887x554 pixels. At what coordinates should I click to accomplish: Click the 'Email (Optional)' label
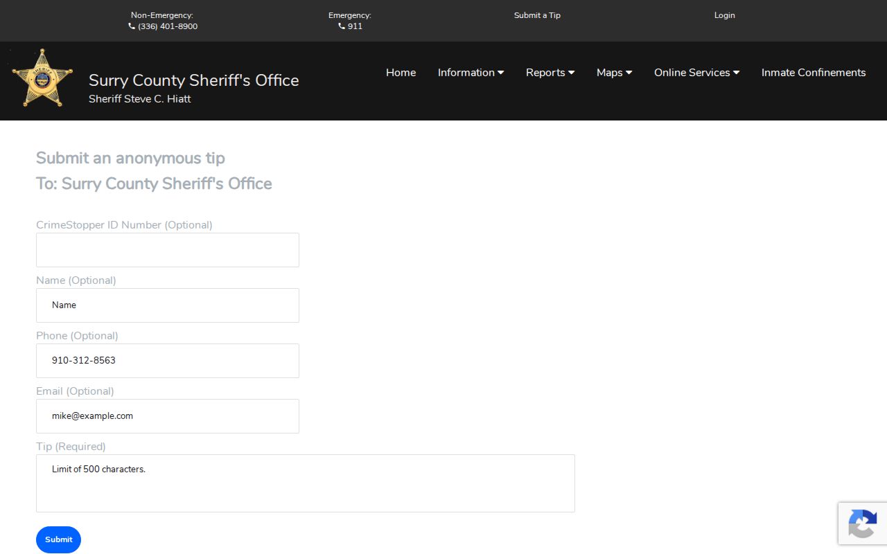coord(75,391)
